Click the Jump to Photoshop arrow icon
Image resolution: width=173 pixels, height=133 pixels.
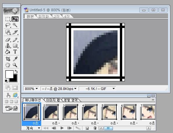(9, 108)
